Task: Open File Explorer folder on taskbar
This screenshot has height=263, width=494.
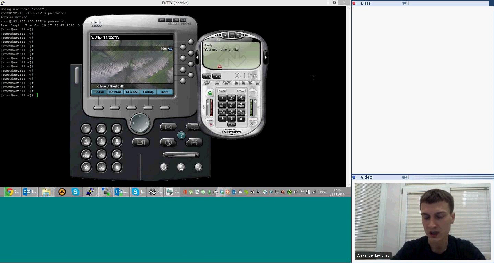Action: coord(46,192)
